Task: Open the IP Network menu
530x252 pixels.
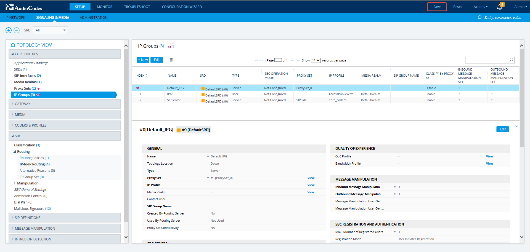Action: click(15, 18)
